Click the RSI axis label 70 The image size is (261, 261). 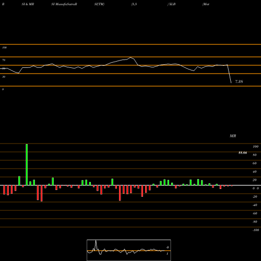point(4,60)
